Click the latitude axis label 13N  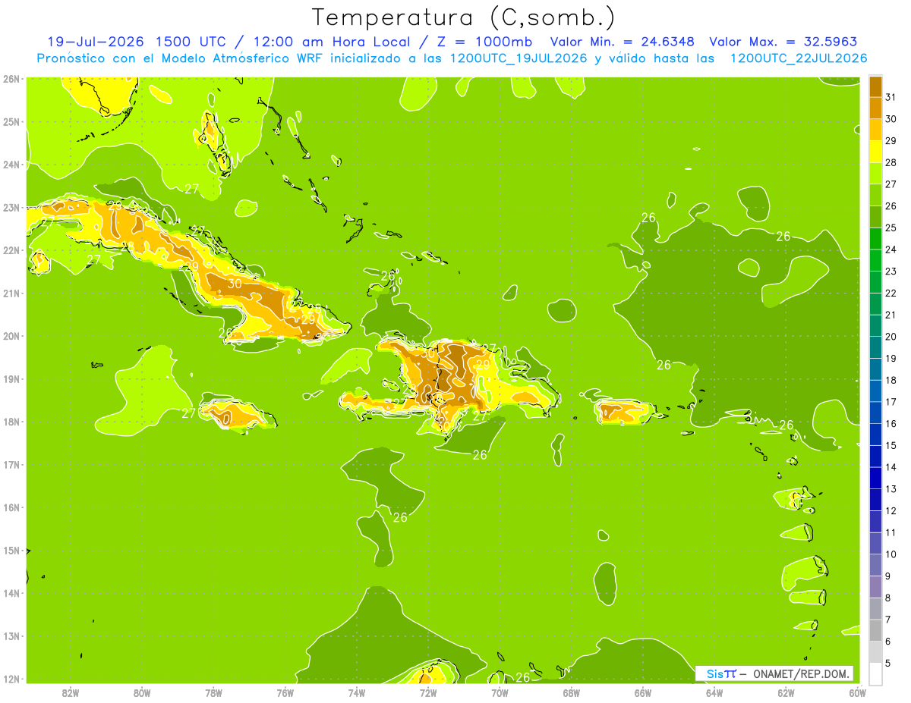pos(11,636)
